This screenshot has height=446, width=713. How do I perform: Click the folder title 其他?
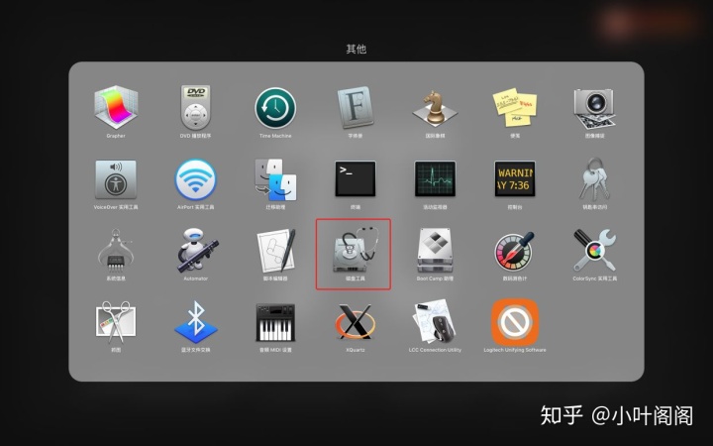coord(356,49)
